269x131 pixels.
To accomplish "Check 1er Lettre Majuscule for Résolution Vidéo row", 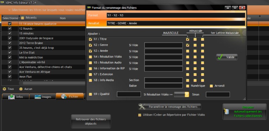I will pos(203,57).
